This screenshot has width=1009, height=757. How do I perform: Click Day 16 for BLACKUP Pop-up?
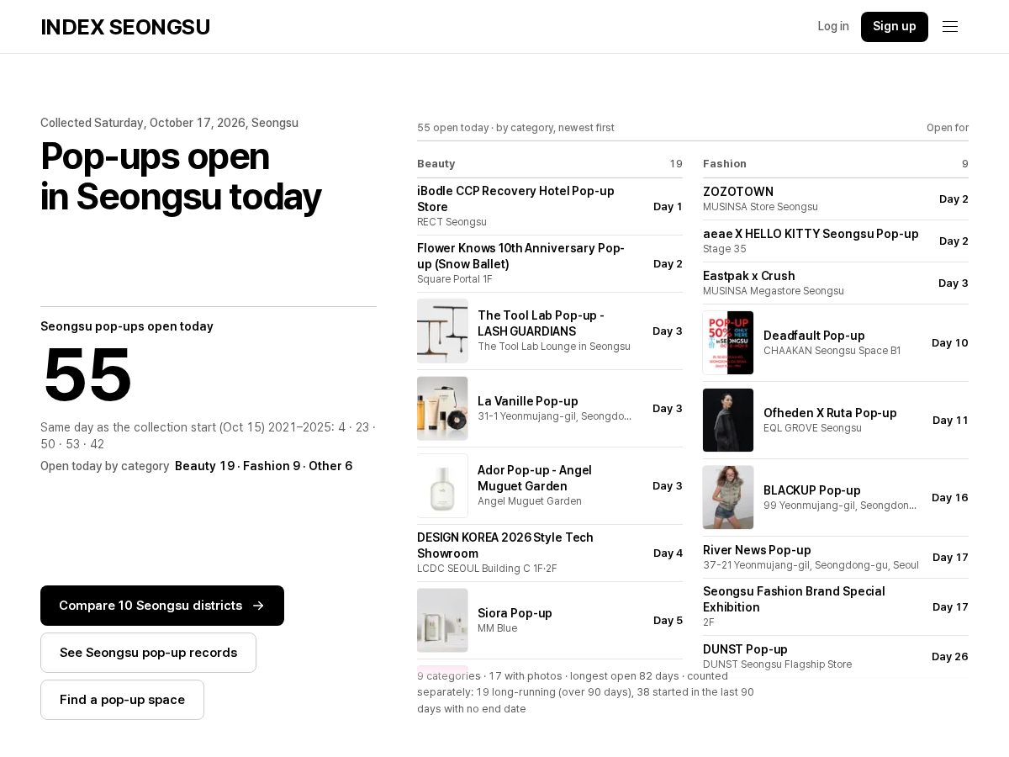pyautogui.click(x=950, y=498)
